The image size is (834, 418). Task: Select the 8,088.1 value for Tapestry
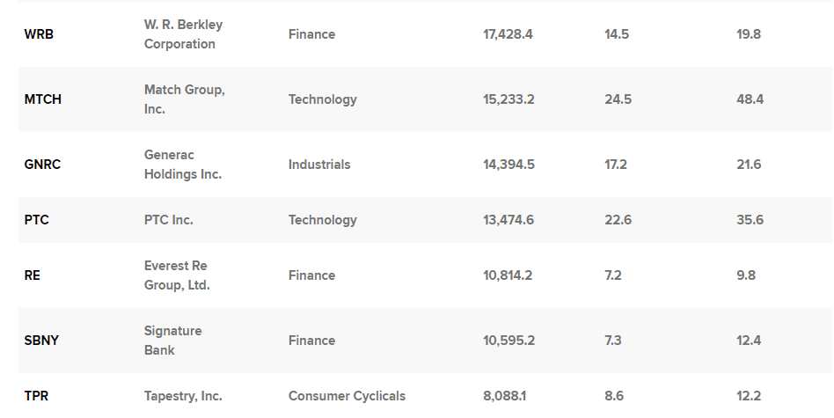pos(504,396)
